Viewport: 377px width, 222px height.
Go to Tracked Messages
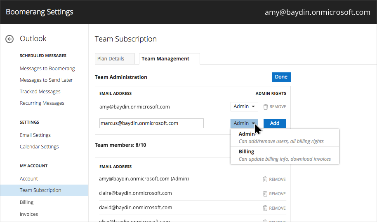(x=40, y=92)
